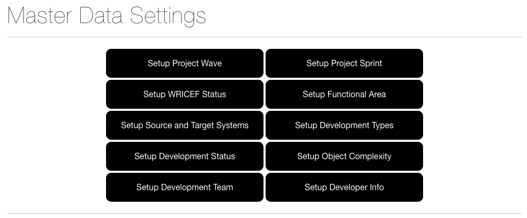Viewport: 527px width, 218px height.
Task: Edit development status settings
Action: pos(185,157)
